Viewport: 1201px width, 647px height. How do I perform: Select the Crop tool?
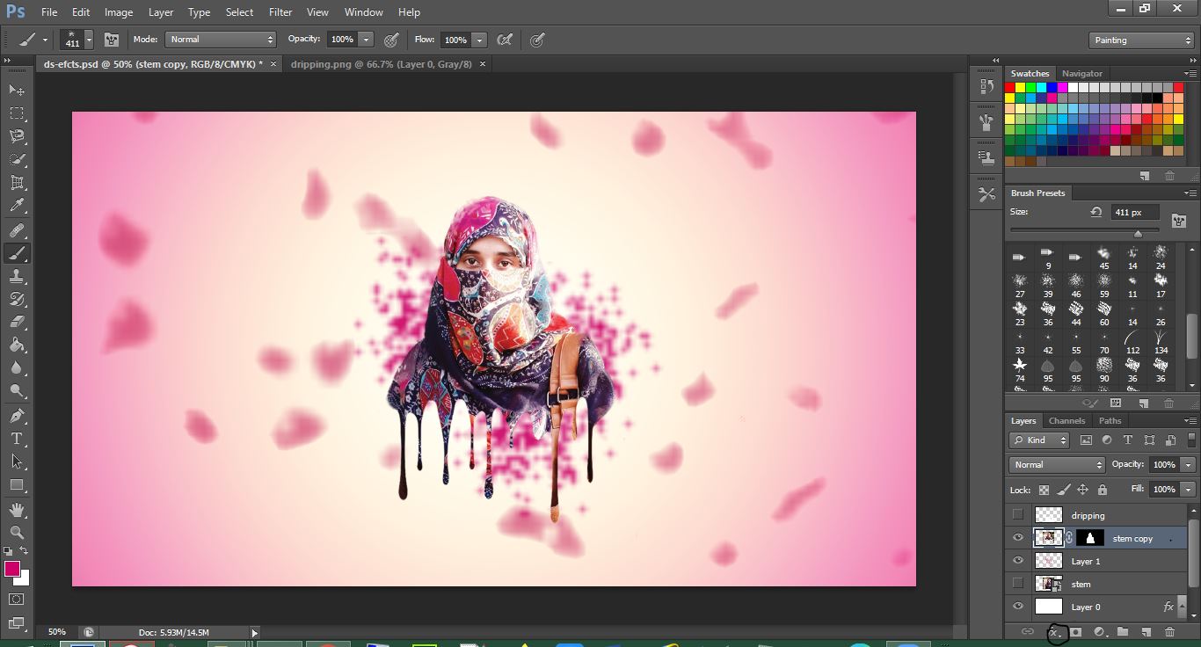pyautogui.click(x=17, y=183)
